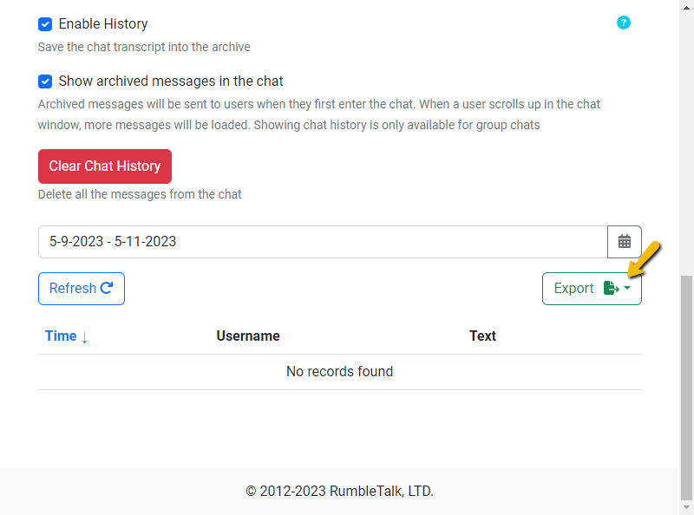This screenshot has width=694, height=515.
Task: Click the Clear Chat History button
Action: [x=104, y=166]
